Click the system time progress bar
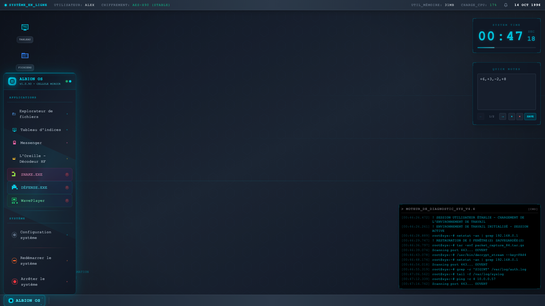545x306 pixels. pos(507,48)
